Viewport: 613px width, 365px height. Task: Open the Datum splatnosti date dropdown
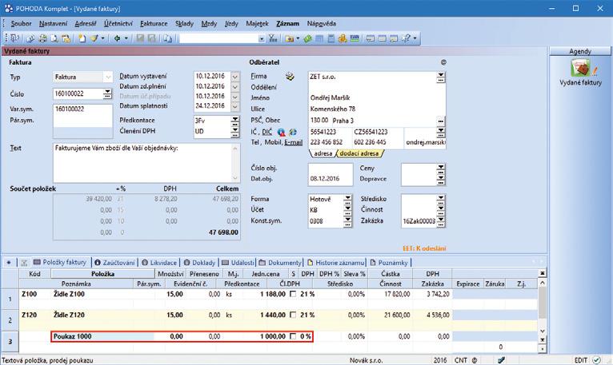point(234,105)
